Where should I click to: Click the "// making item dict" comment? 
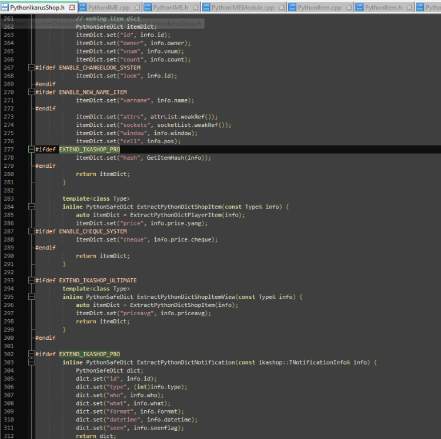(x=108, y=19)
